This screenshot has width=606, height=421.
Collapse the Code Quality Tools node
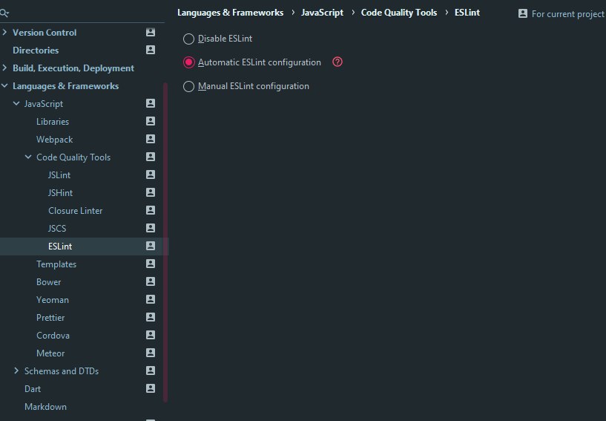[28, 157]
